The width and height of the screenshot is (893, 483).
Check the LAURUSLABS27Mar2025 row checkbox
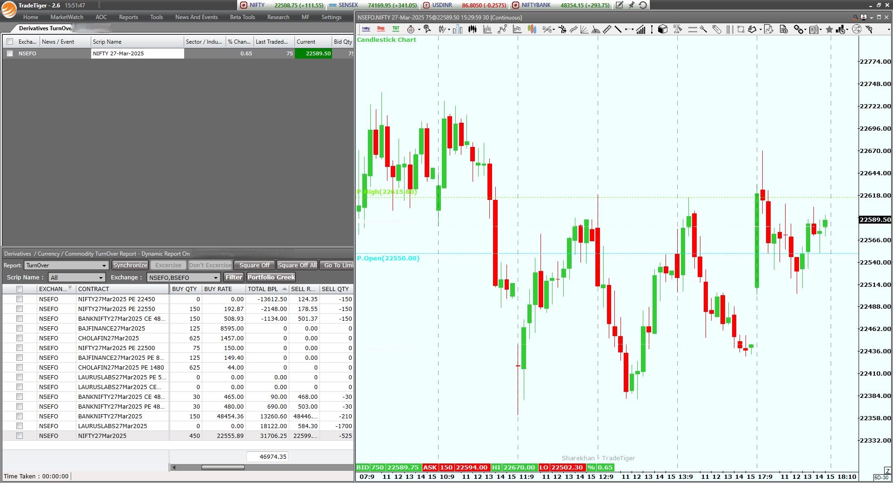[x=20, y=426]
